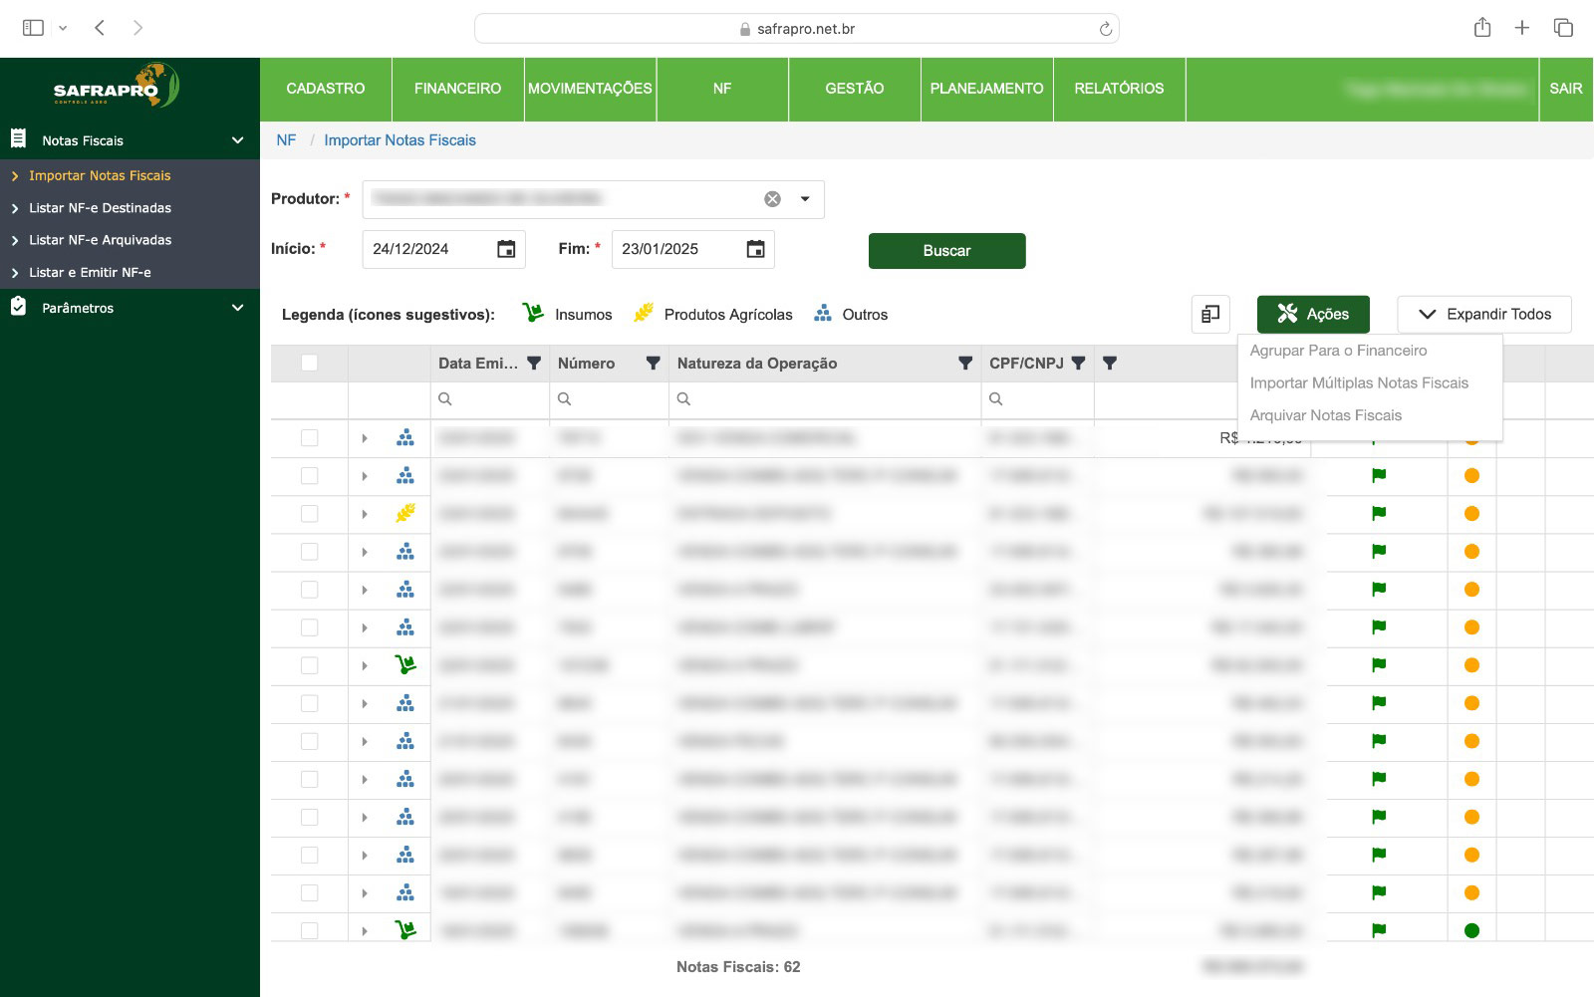Expand all rows with Expandir Todos
1594x997 pixels.
pyautogui.click(x=1483, y=315)
